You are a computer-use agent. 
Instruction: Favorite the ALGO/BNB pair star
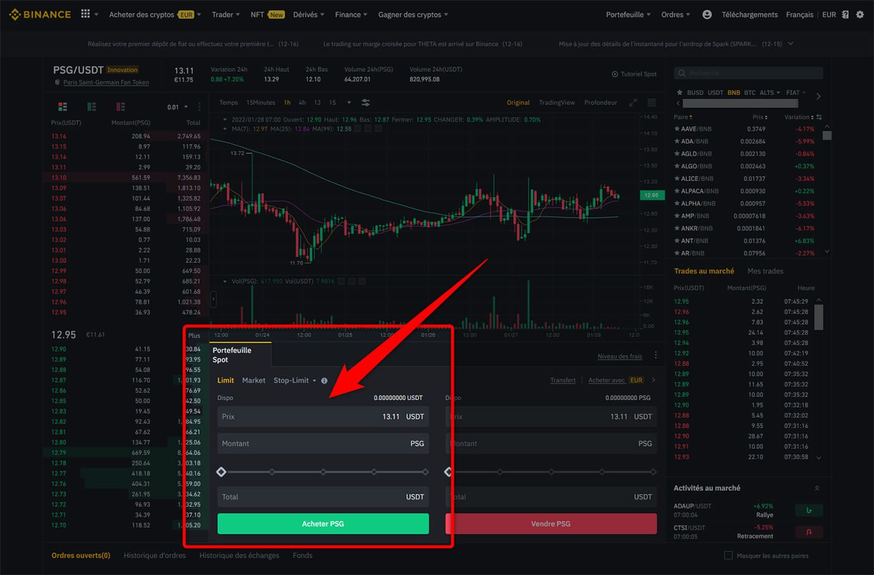click(677, 166)
